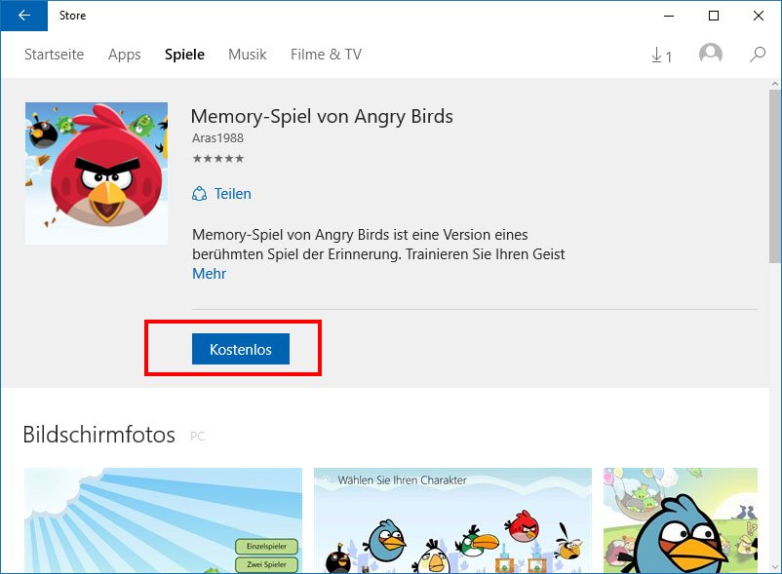782x574 pixels.
Task: Open the first gameplay screenshot
Action: click(x=162, y=519)
